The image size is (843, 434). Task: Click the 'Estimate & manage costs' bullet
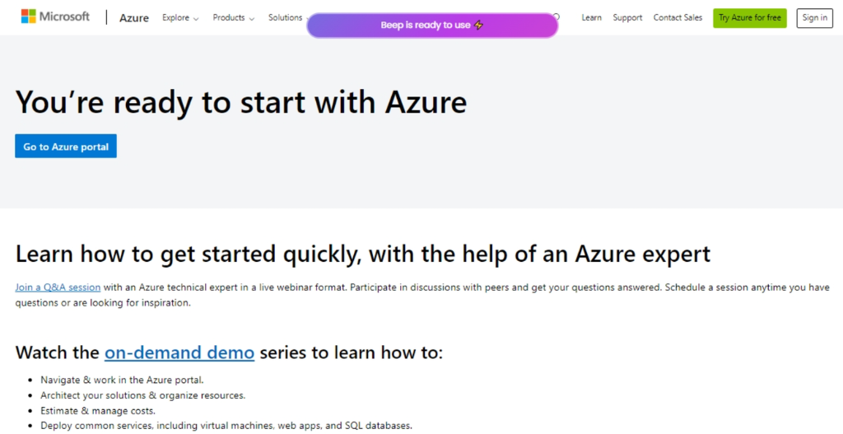click(97, 410)
